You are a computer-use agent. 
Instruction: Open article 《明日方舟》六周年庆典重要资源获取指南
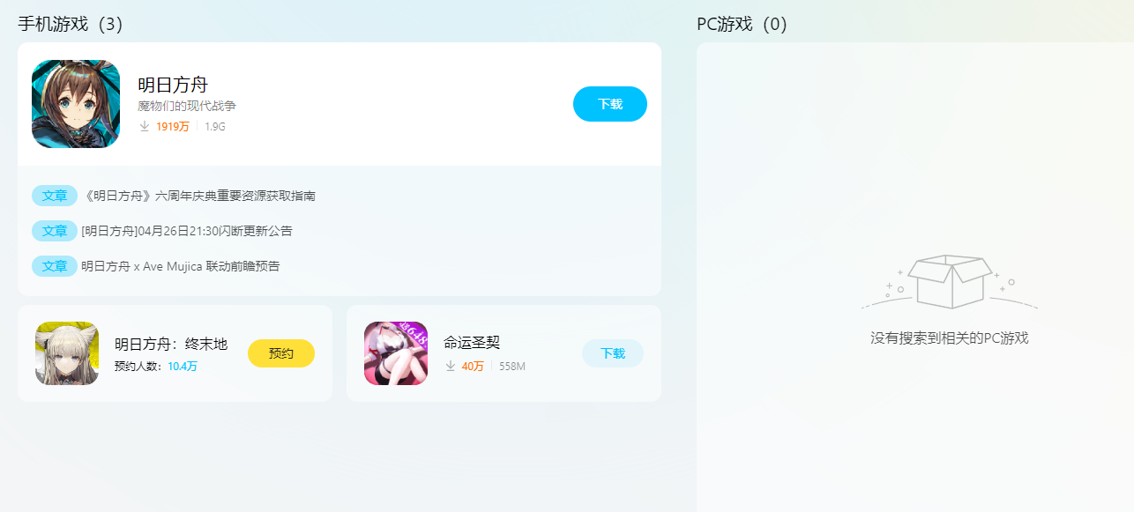click(198, 196)
